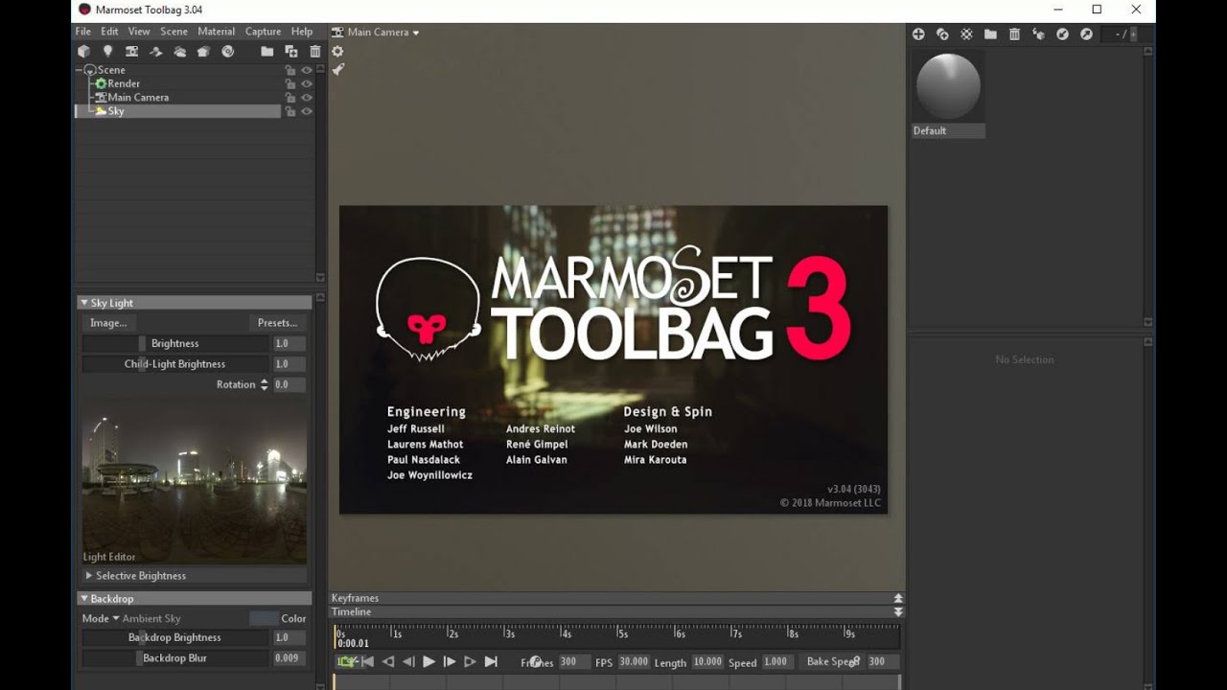The height and width of the screenshot is (690, 1227).
Task: Toggle lock on the Scene row
Action: [290, 70]
